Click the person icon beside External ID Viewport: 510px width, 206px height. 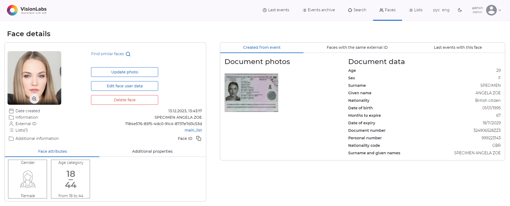(11, 124)
